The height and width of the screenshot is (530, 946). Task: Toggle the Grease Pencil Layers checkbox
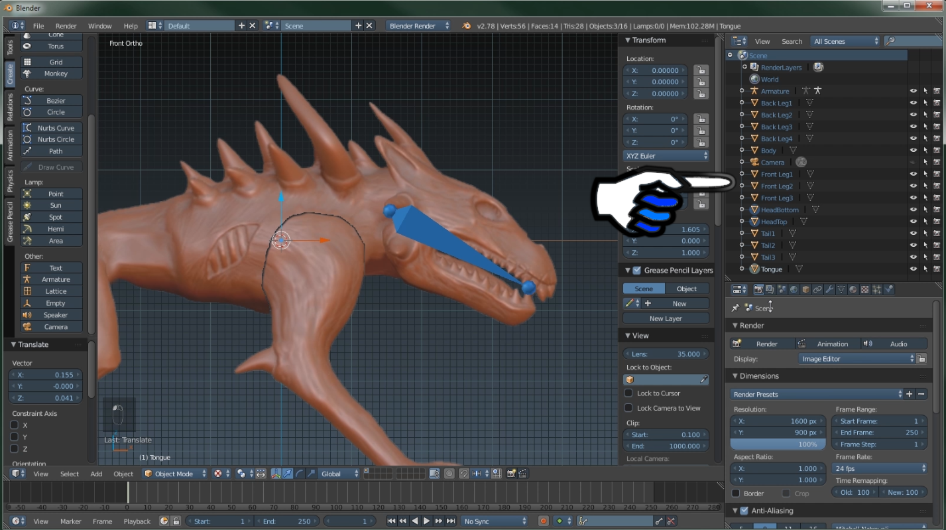point(637,270)
